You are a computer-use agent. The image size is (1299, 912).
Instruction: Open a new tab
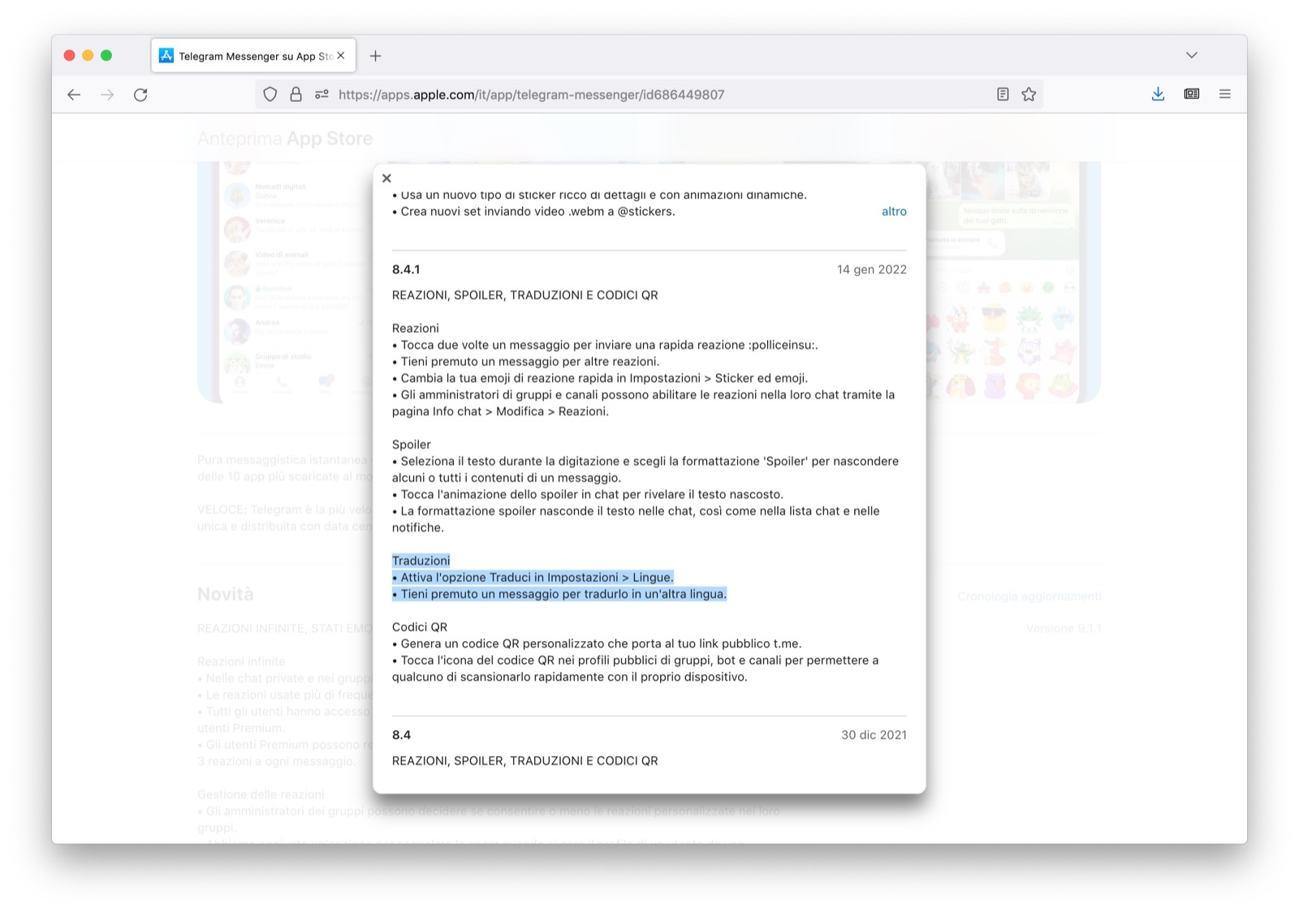click(x=375, y=56)
